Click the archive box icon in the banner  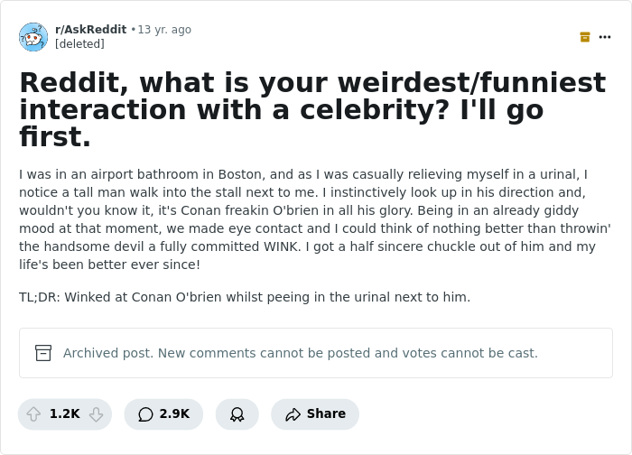point(43,353)
